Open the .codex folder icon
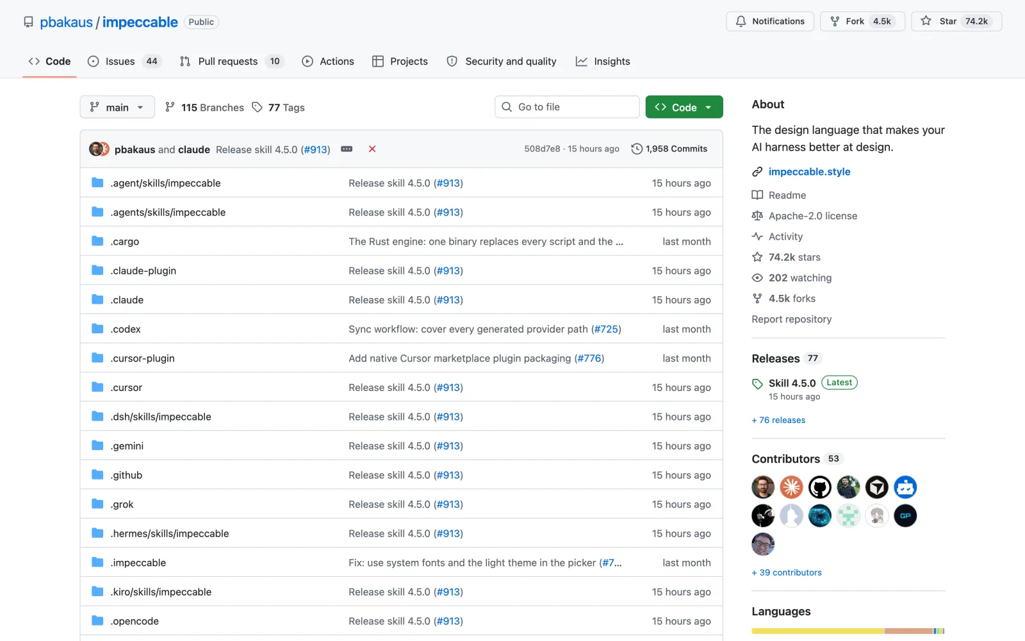The width and height of the screenshot is (1025, 641). click(97, 329)
